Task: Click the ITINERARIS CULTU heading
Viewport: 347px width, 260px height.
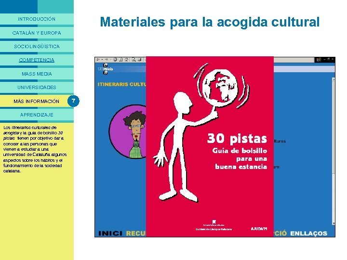Action: 122,84
